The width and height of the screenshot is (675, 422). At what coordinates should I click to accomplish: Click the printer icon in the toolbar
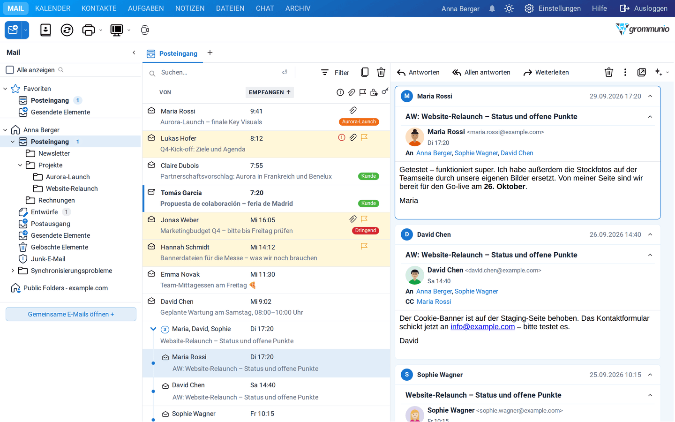tap(89, 30)
